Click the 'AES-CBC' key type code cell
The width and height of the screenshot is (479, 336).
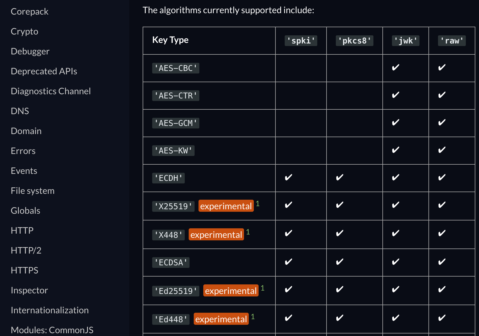(x=176, y=68)
